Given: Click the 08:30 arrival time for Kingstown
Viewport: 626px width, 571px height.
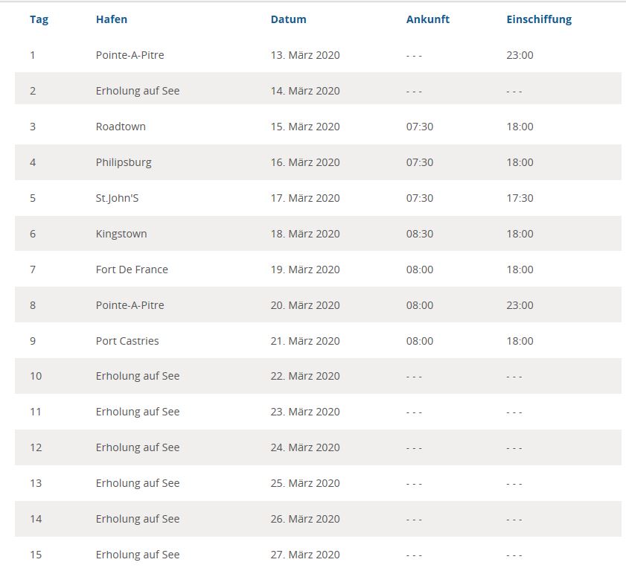Looking at the screenshot, I should click(420, 234).
